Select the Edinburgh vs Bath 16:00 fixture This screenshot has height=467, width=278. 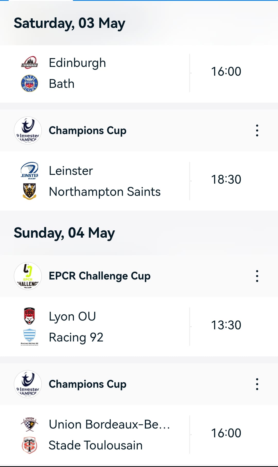pos(139,73)
